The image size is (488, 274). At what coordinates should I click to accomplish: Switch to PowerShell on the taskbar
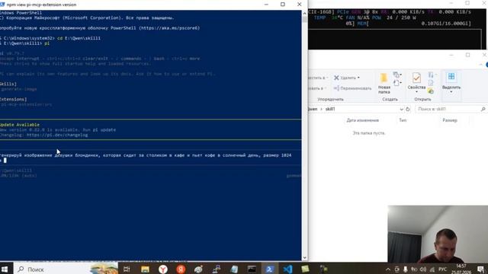(269, 269)
